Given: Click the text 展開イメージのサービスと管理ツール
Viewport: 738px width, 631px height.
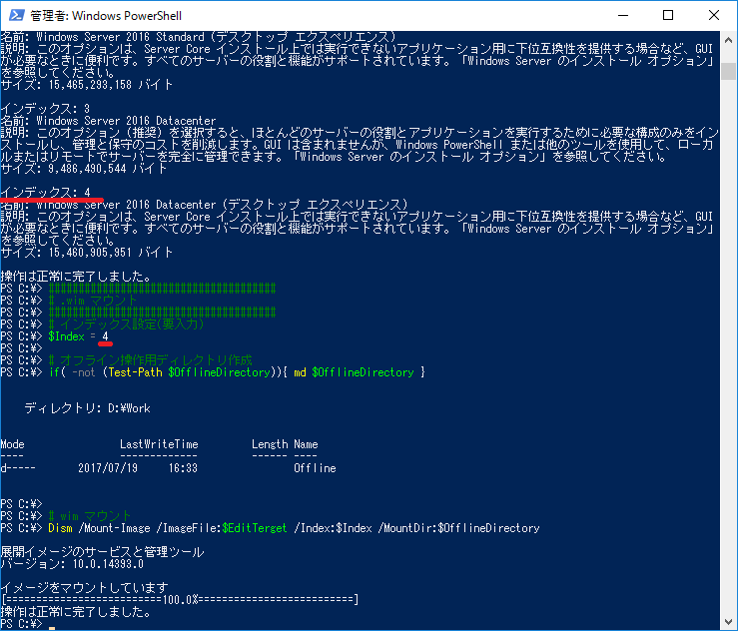Looking at the screenshot, I should [x=102, y=552].
